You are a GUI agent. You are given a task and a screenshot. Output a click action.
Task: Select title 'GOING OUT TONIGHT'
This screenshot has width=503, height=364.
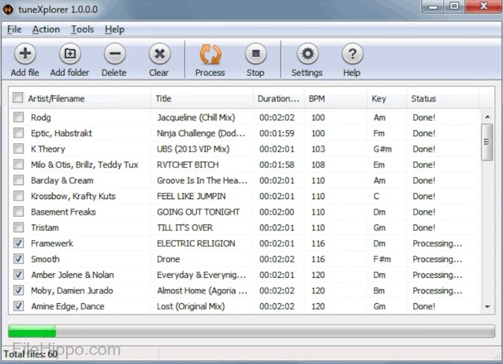click(x=198, y=212)
